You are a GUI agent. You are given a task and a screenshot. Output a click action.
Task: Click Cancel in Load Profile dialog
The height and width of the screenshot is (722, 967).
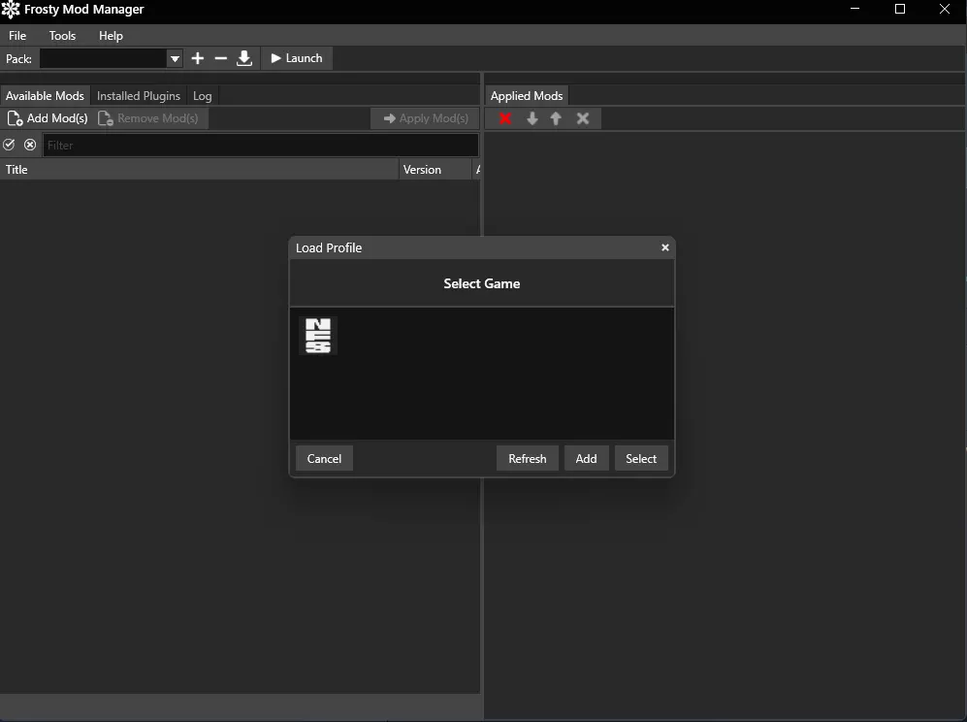coord(324,458)
